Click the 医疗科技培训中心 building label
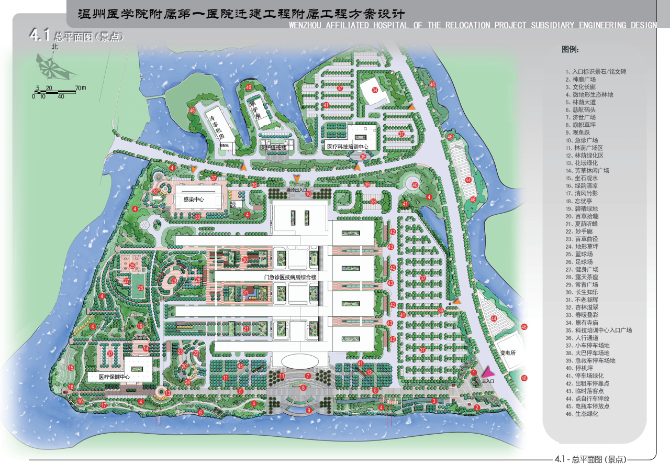This screenshot has width=670, height=474. pyautogui.click(x=347, y=147)
